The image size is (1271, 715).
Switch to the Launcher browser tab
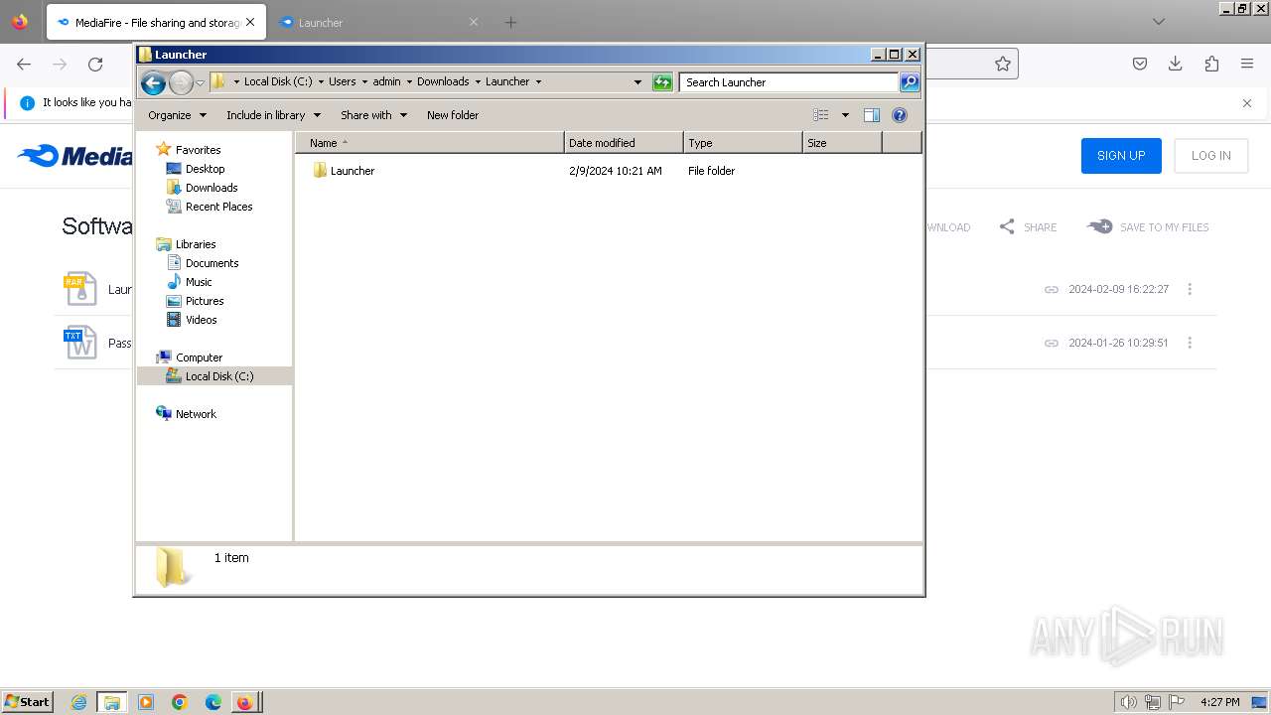tap(377, 22)
